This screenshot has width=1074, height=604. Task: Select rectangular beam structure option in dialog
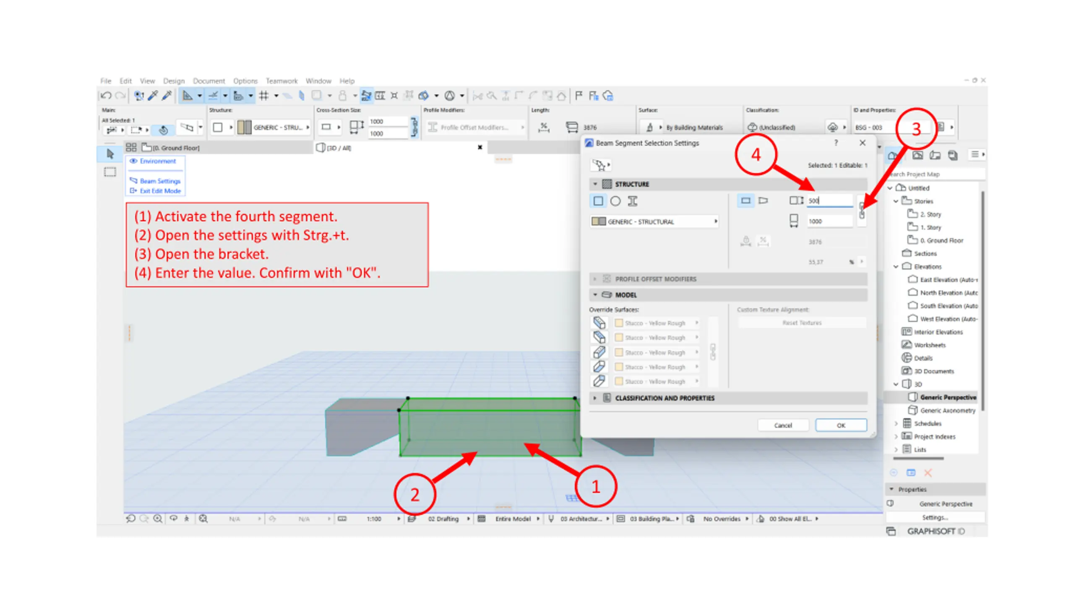[598, 201]
